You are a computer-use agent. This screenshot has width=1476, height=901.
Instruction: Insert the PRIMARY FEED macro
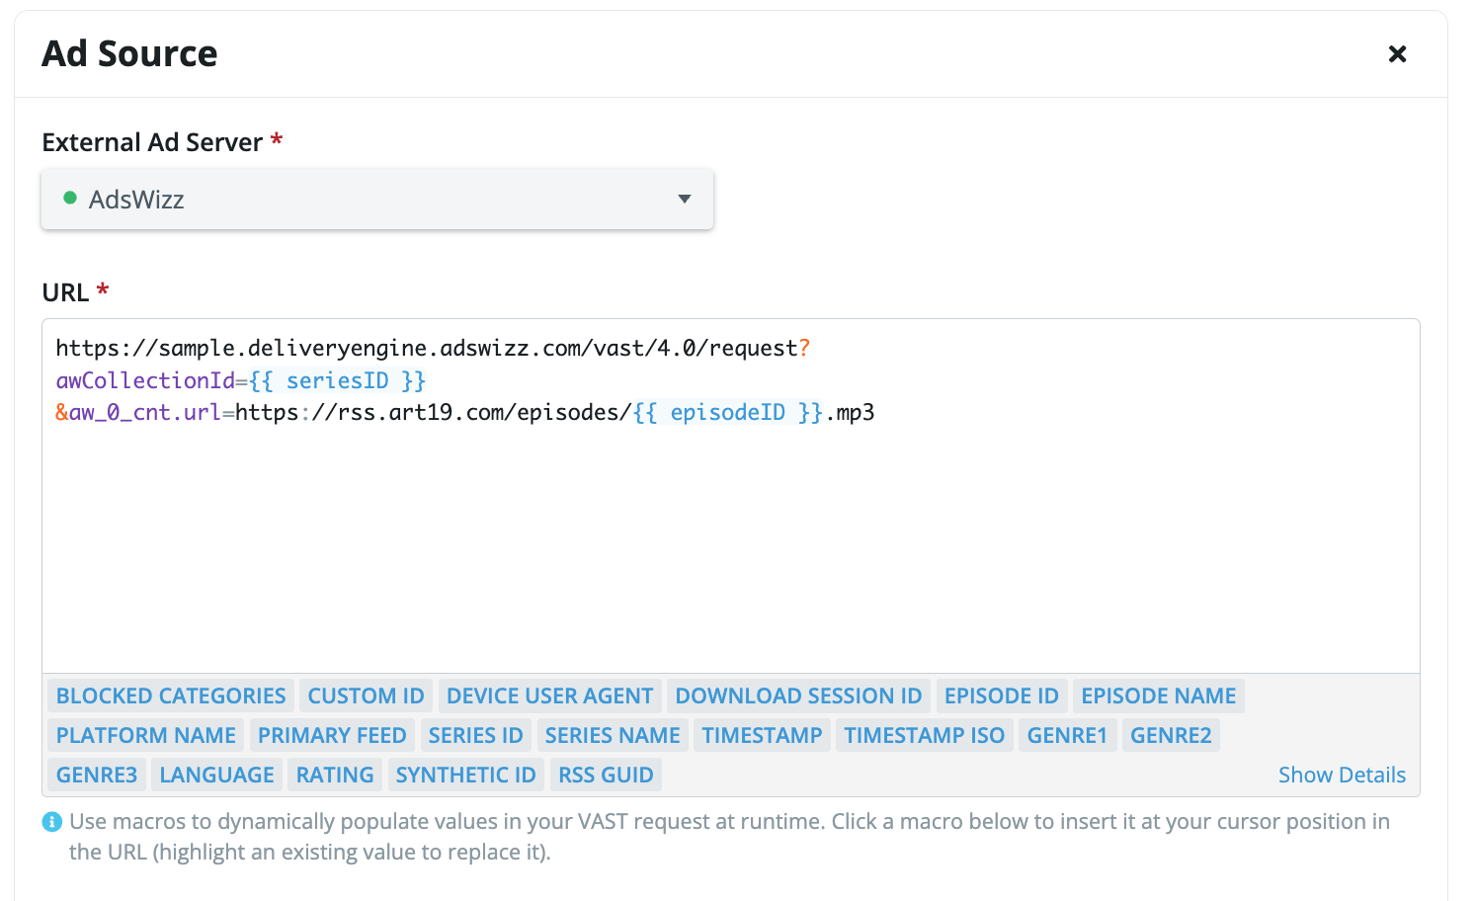tap(332, 735)
